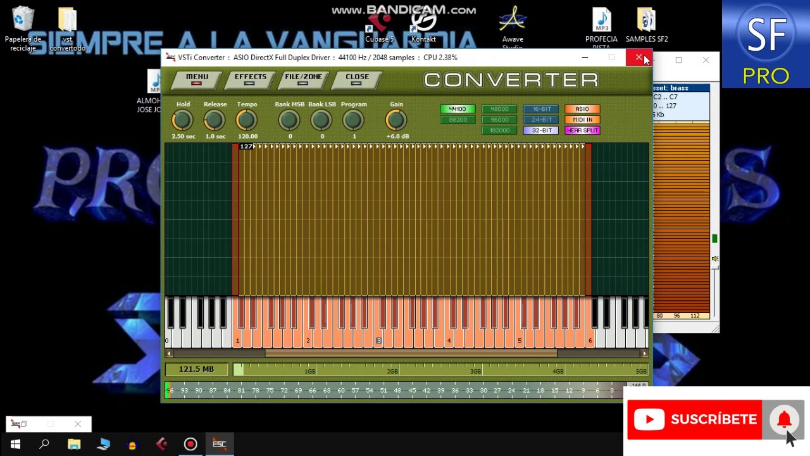This screenshot has width=810, height=456.
Task: Choose 24-BIT depth
Action: (x=541, y=120)
